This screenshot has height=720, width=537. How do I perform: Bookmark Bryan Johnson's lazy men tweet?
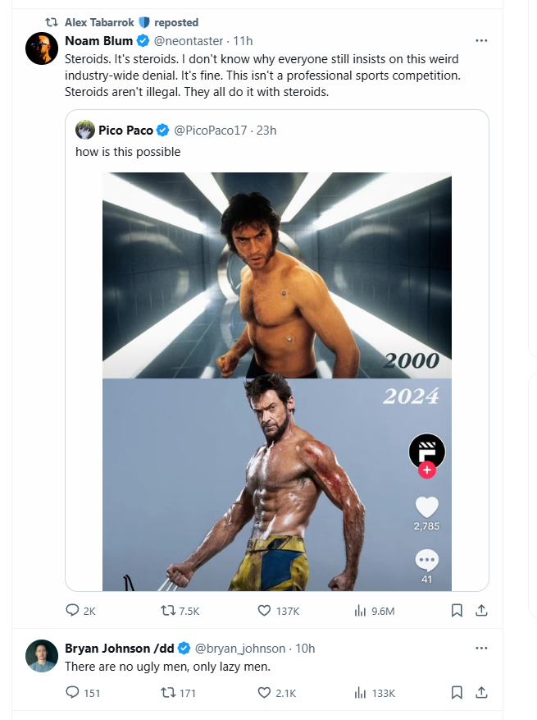tap(457, 693)
